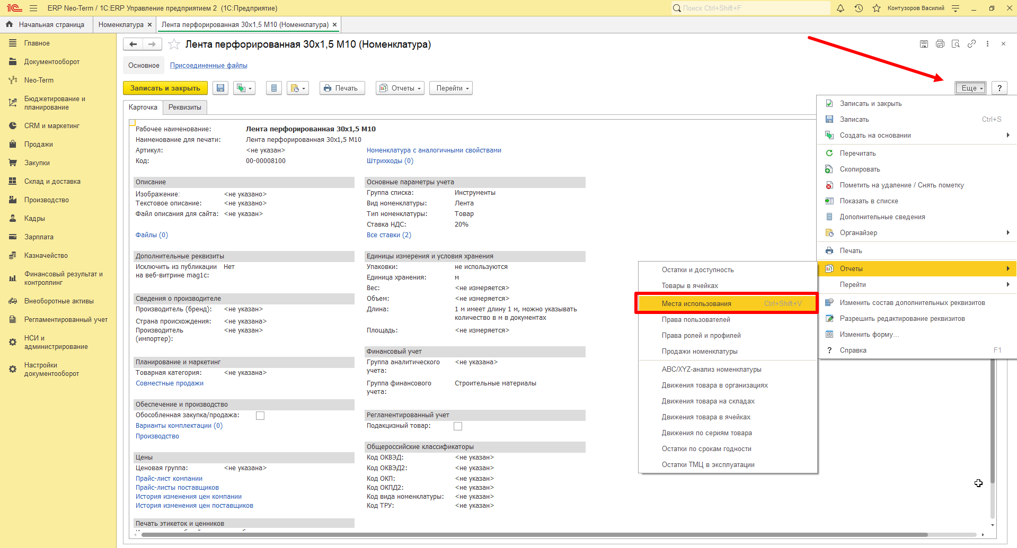The height and width of the screenshot is (548, 1017).
Task: Select Места использования menu entry
Action: 727,304
